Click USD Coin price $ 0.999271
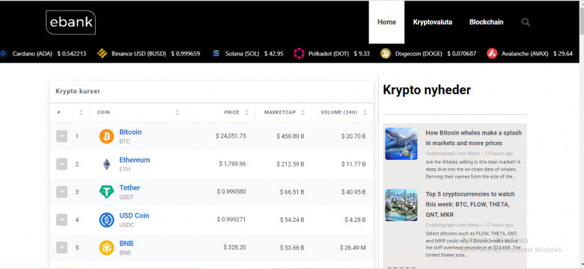The width and height of the screenshot is (584, 269). 231,220
